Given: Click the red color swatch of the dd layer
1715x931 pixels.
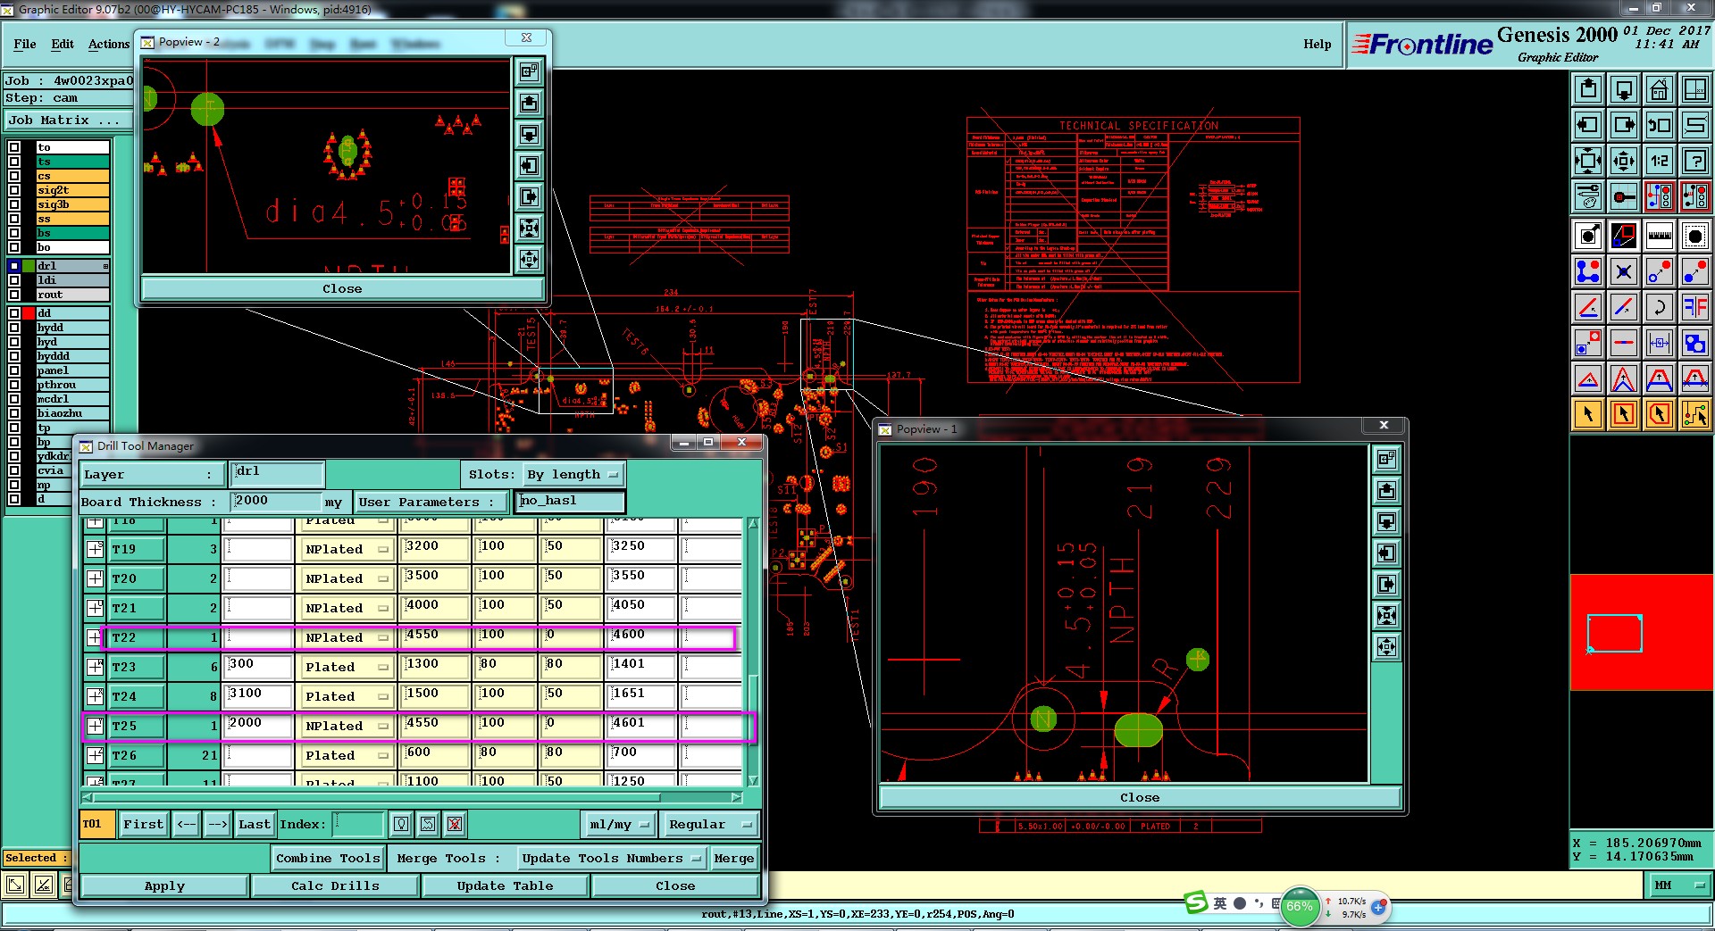Looking at the screenshot, I should coord(29,313).
